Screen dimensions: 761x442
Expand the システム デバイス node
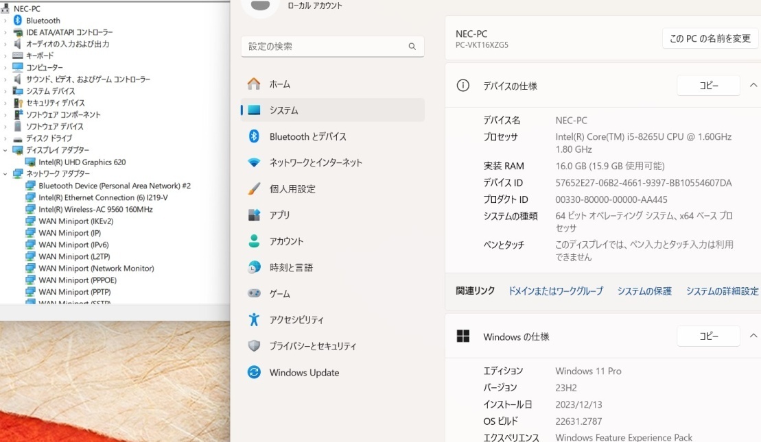pyautogui.click(x=5, y=91)
